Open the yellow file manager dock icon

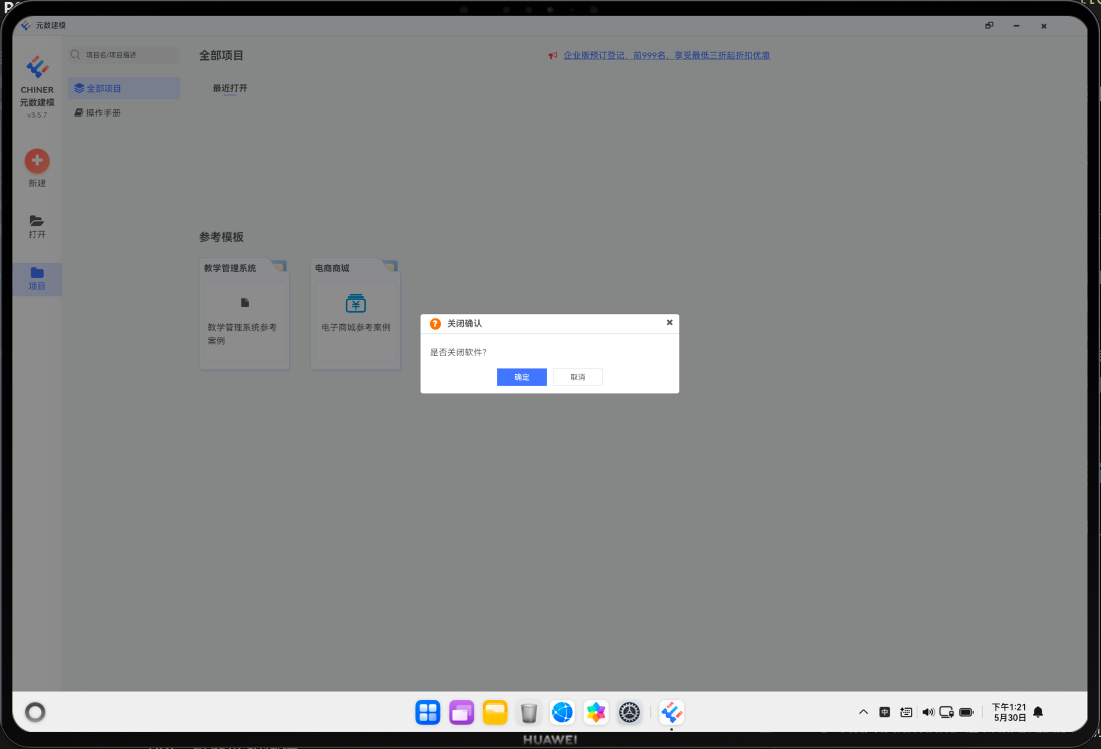coord(495,713)
